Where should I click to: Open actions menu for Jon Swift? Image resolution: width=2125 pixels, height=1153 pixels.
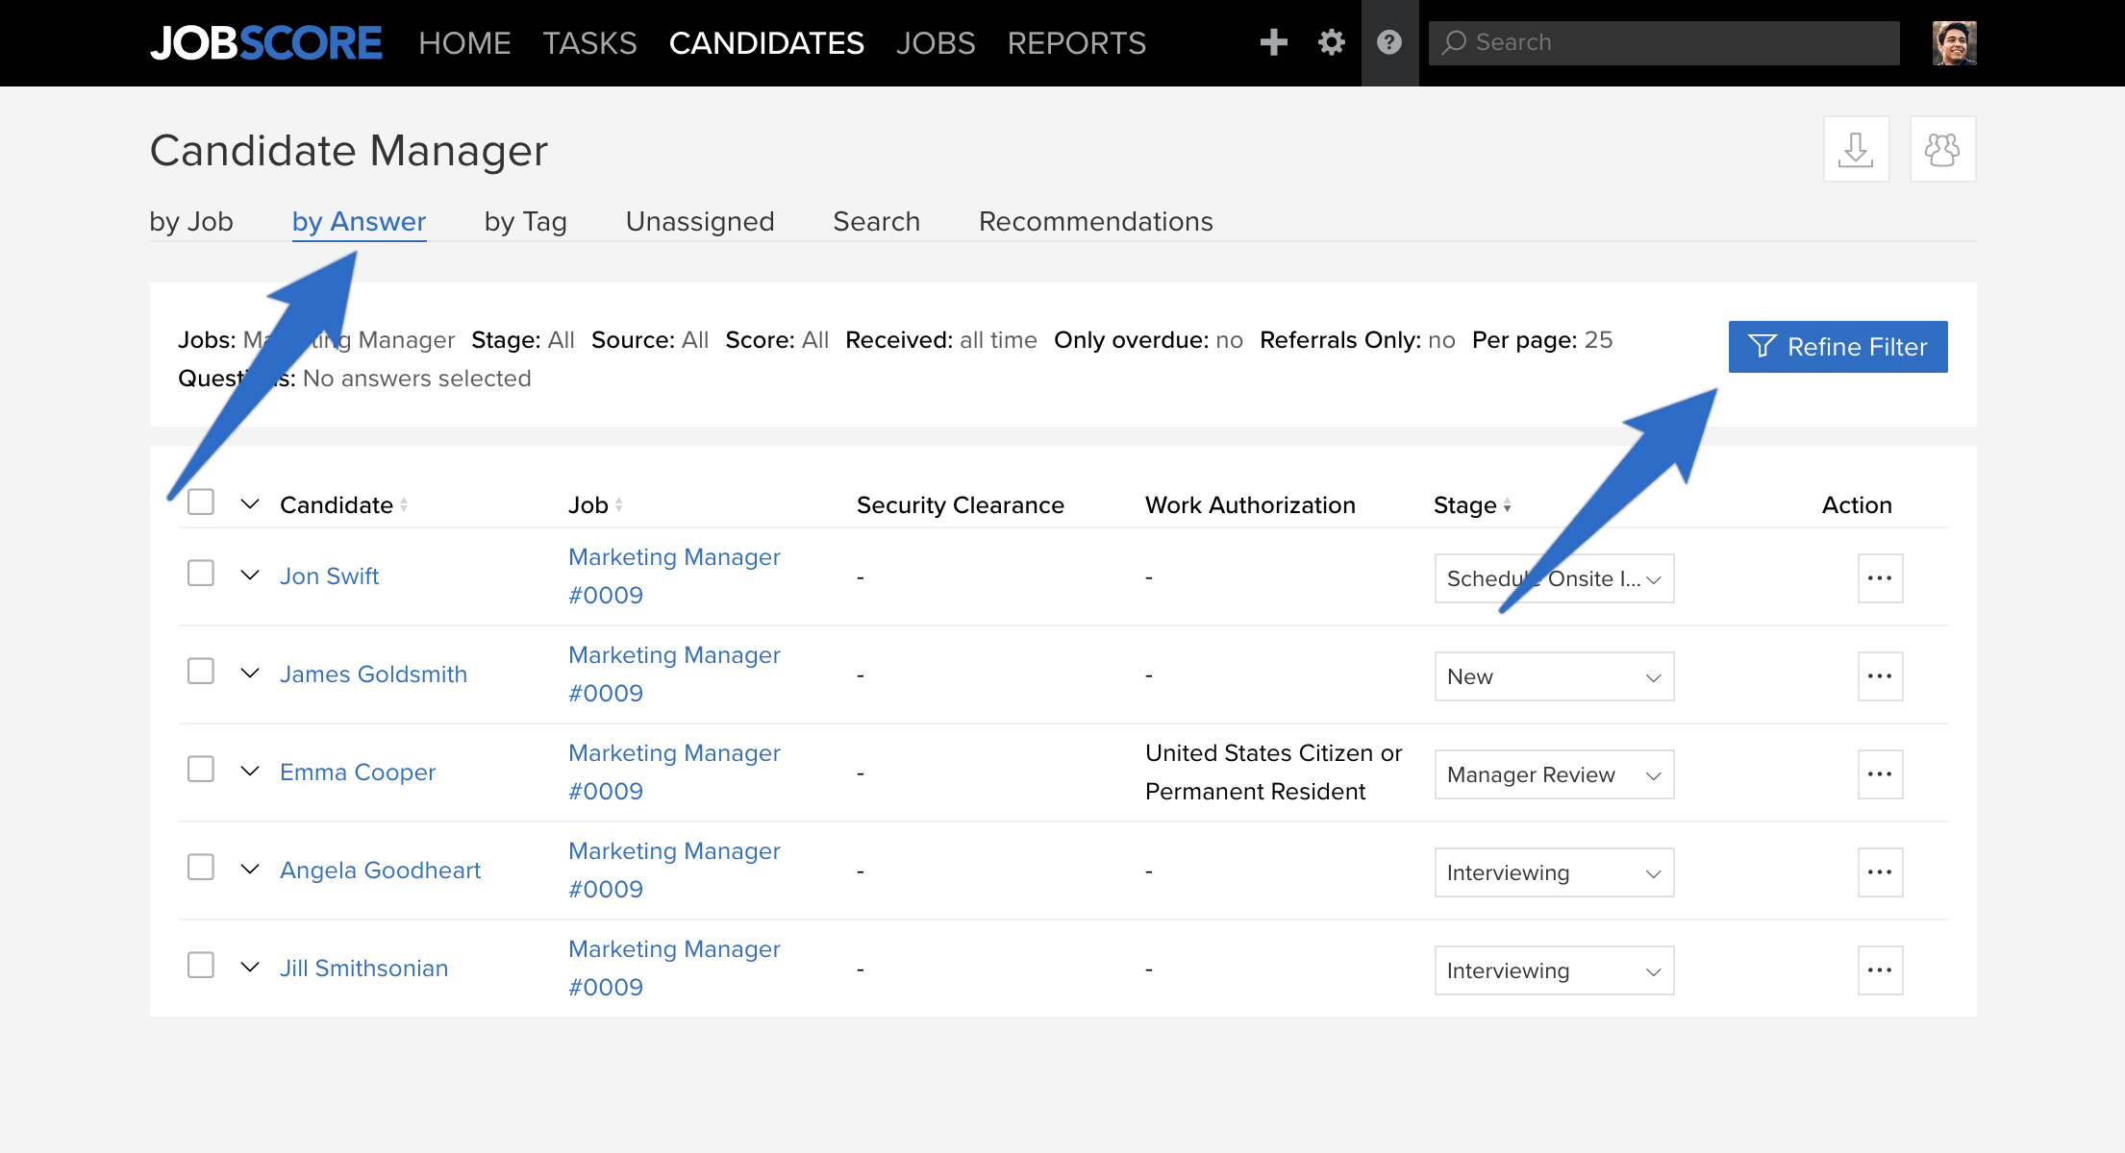pos(1880,578)
